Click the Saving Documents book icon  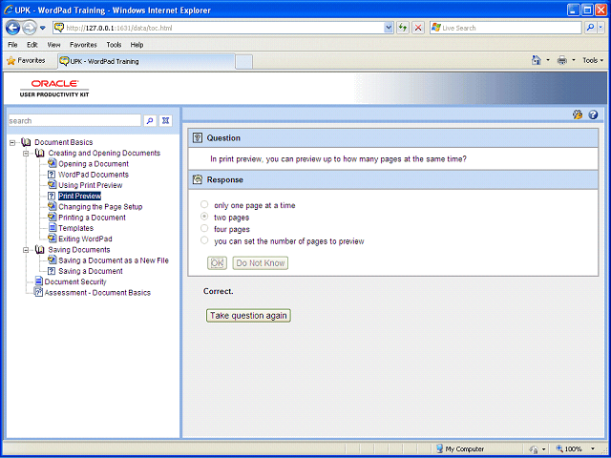click(39, 250)
